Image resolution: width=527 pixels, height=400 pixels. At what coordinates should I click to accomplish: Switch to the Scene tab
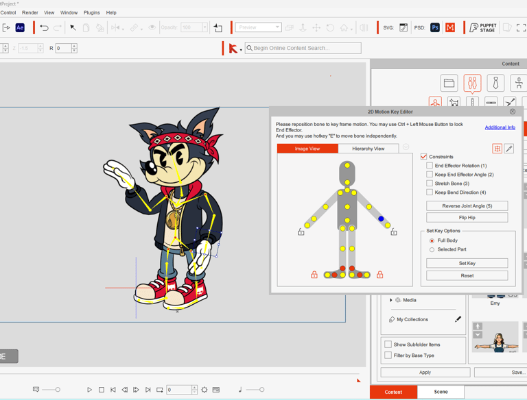[441, 392]
